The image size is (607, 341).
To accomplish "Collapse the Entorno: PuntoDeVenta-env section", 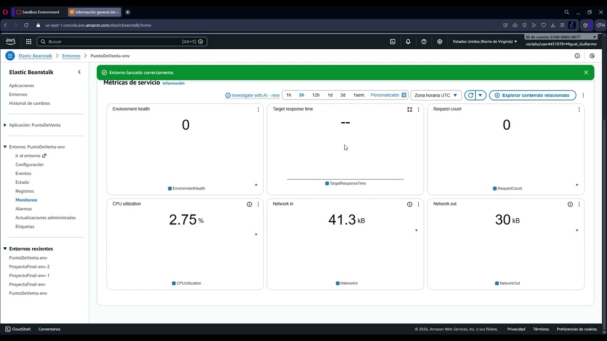I will coord(5,147).
